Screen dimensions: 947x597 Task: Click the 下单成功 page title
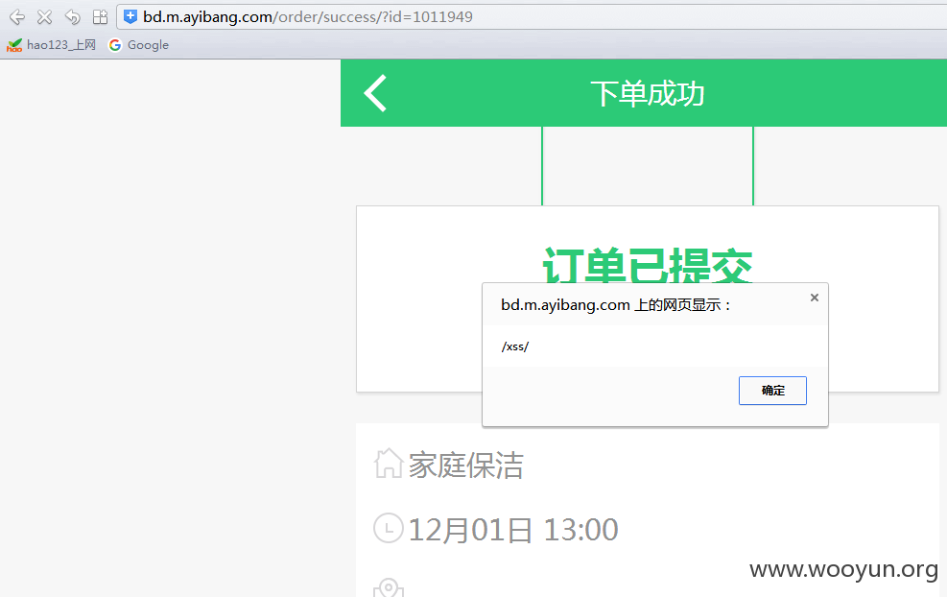pyautogui.click(x=647, y=94)
